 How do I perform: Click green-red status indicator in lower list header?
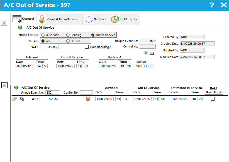point(16,88)
